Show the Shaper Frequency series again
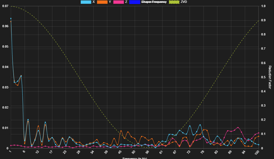Viewport: 274px width, 159px height. coord(154,2)
